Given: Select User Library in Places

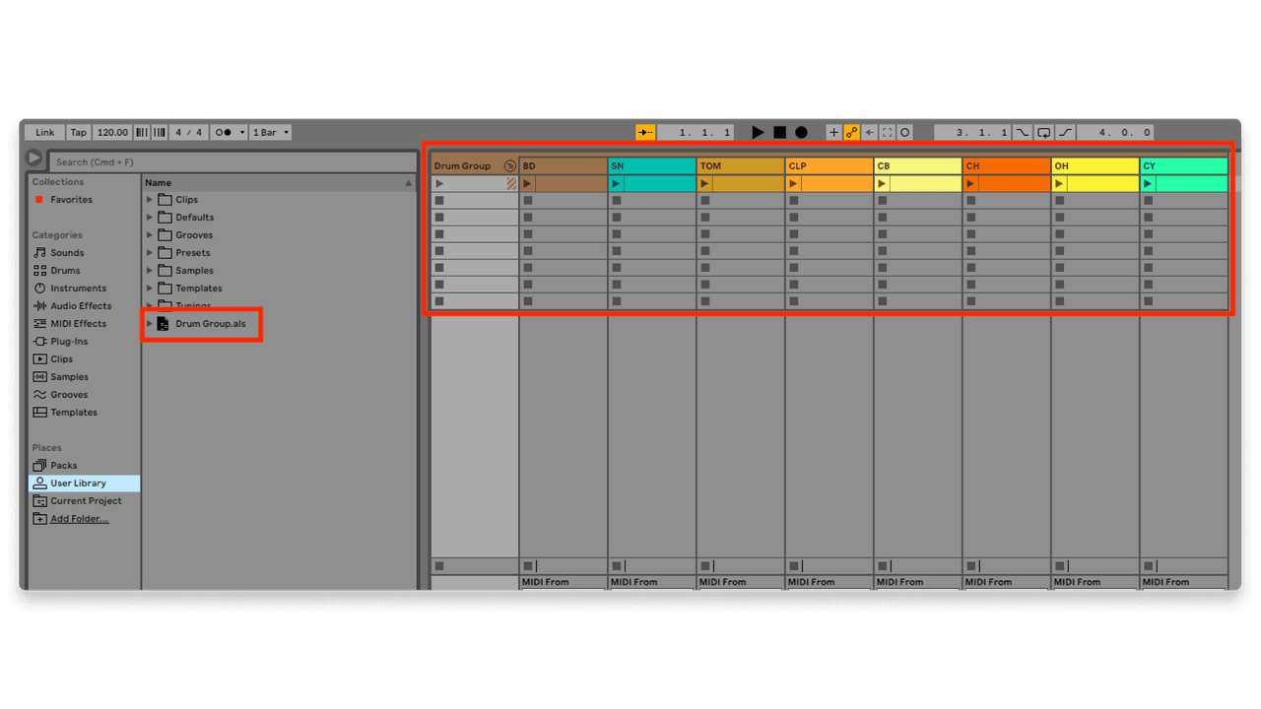Looking at the screenshot, I should coord(77,483).
